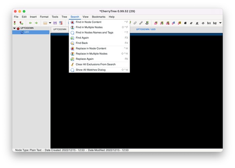Go forward to next visited node

pyautogui.click(x=36, y=23)
